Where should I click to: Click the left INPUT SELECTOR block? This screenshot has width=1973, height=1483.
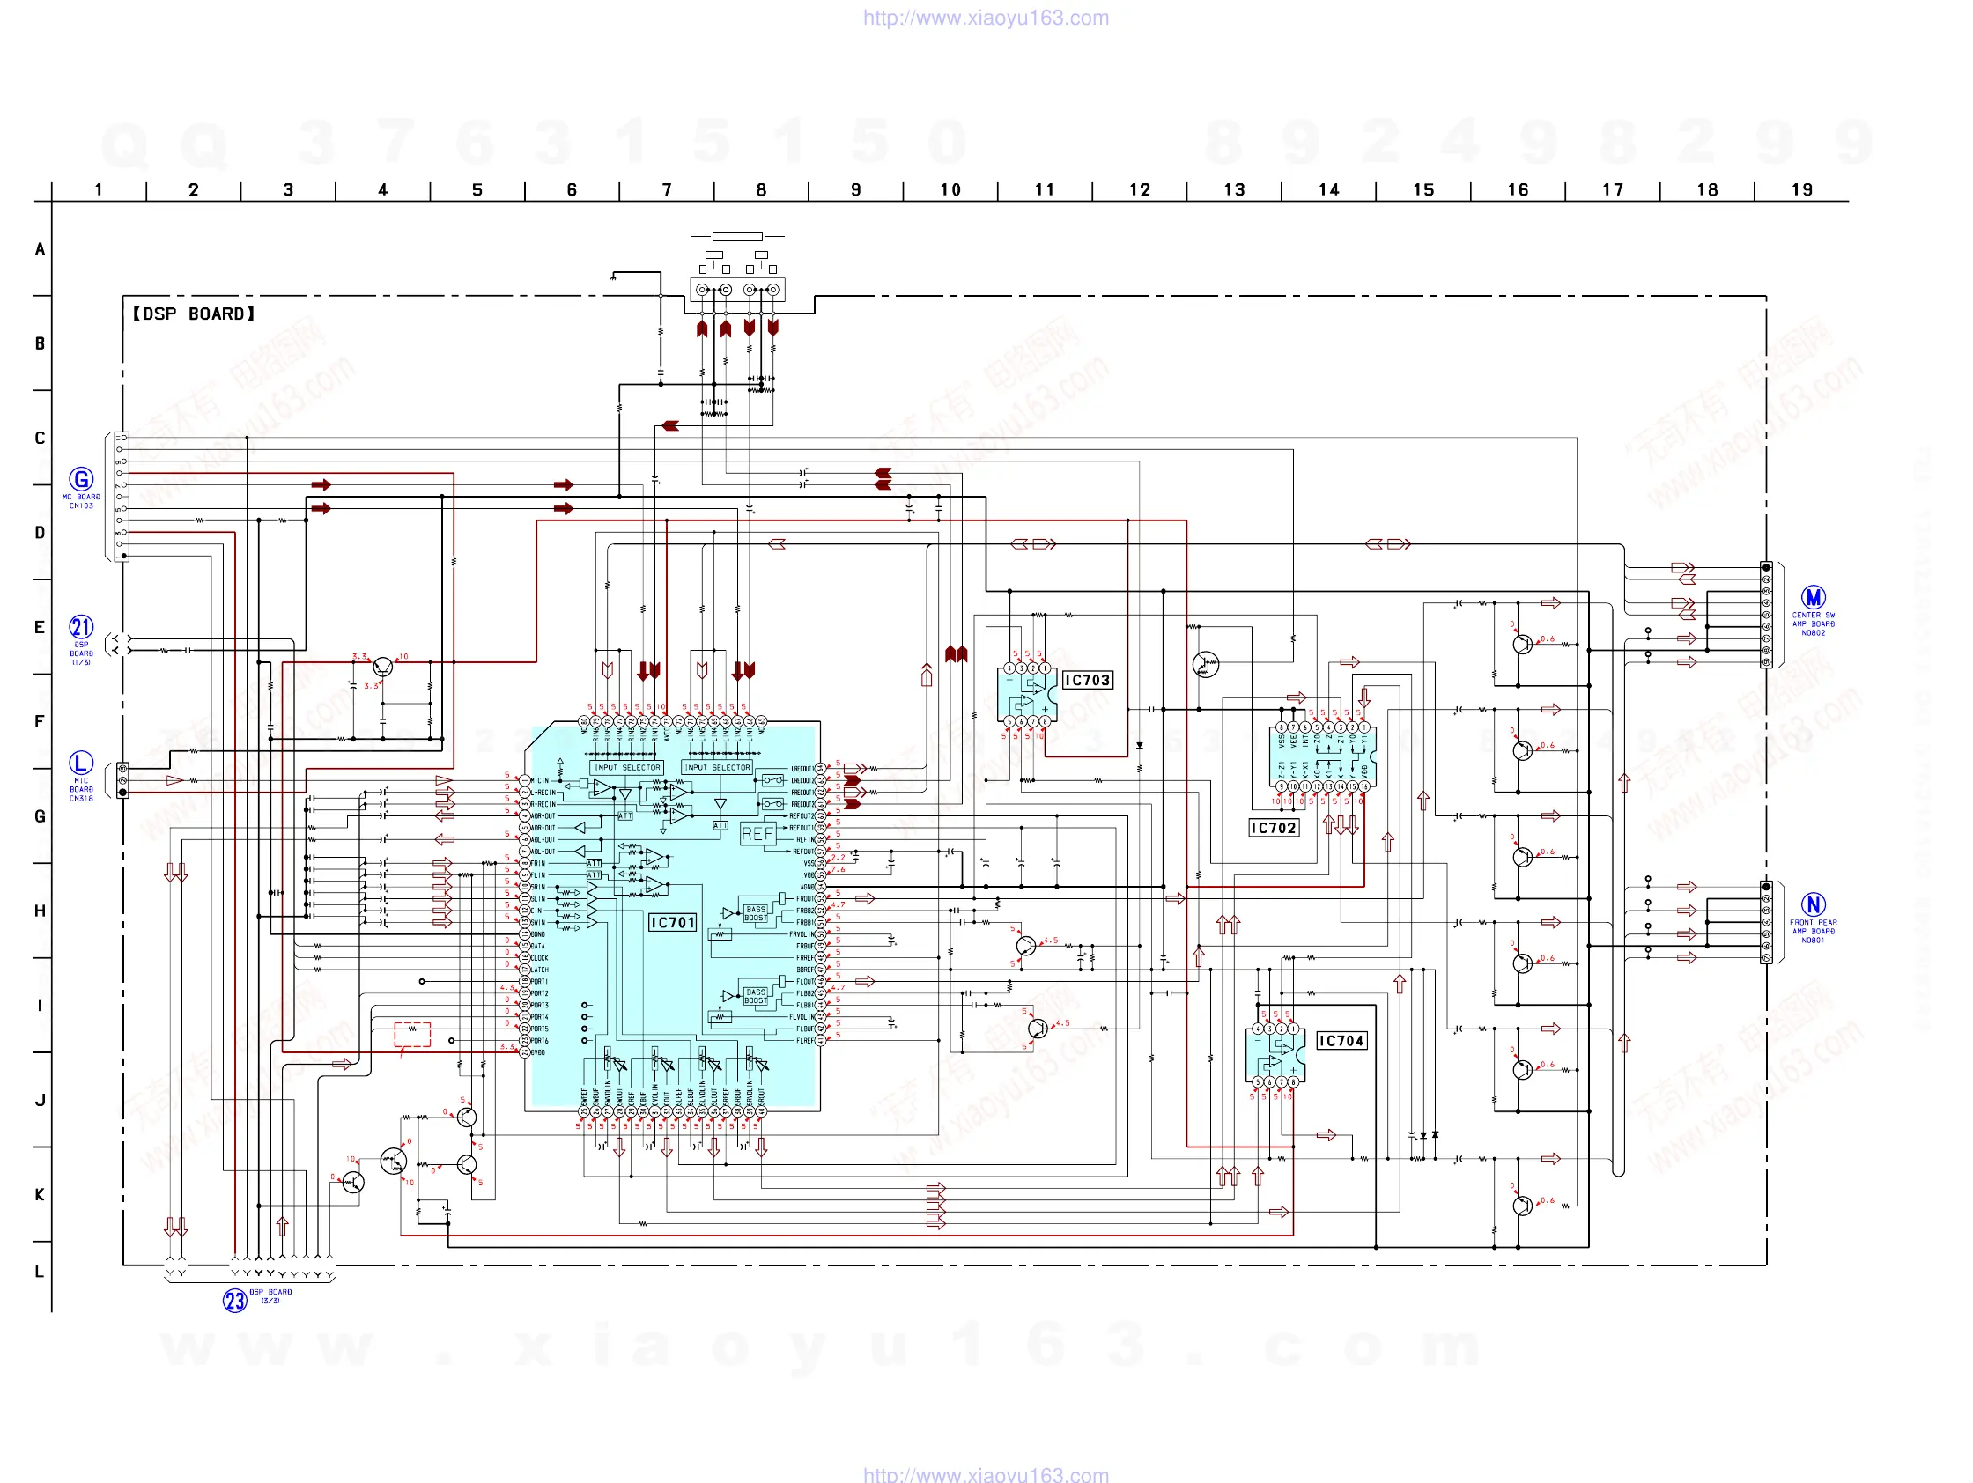pos(627,768)
